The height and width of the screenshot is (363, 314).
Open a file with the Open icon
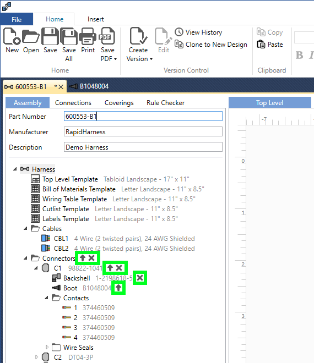(x=31, y=36)
